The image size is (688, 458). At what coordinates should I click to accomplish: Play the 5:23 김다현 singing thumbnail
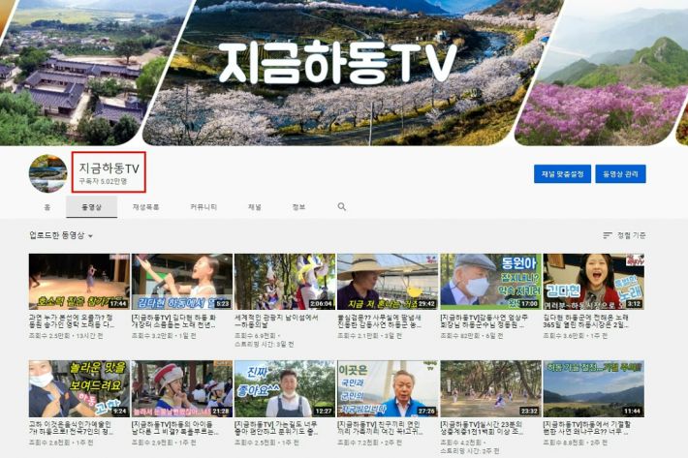[182, 282]
